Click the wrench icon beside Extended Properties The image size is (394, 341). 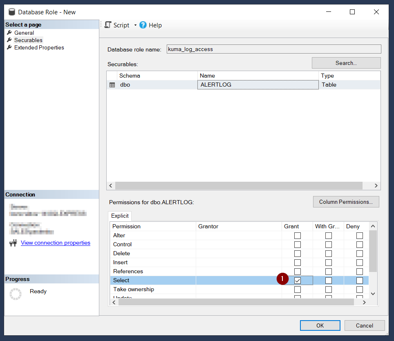9,47
